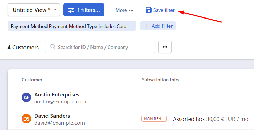Click the AE avatar for Austin Enterprises

(26, 97)
